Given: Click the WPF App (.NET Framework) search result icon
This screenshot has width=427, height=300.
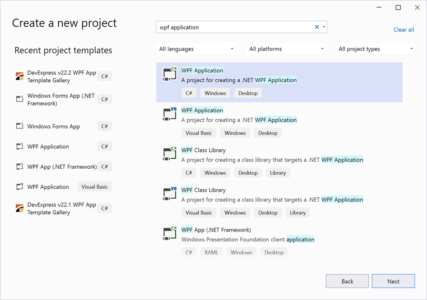Looking at the screenshot, I should pos(170,234).
